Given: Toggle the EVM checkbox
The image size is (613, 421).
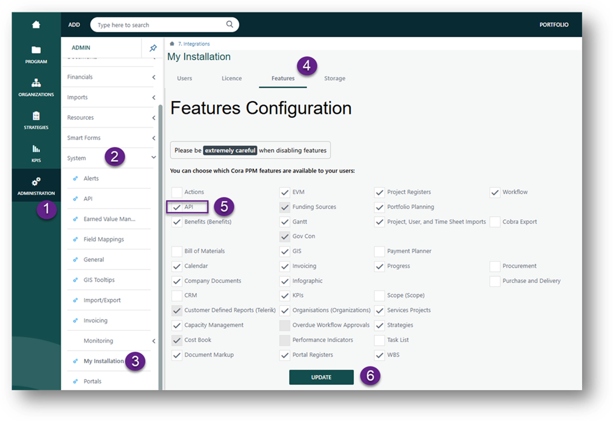Looking at the screenshot, I should (x=285, y=192).
